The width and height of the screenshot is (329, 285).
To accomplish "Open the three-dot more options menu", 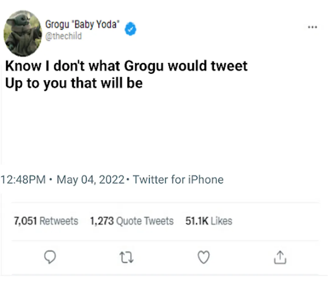I will [x=312, y=27].
